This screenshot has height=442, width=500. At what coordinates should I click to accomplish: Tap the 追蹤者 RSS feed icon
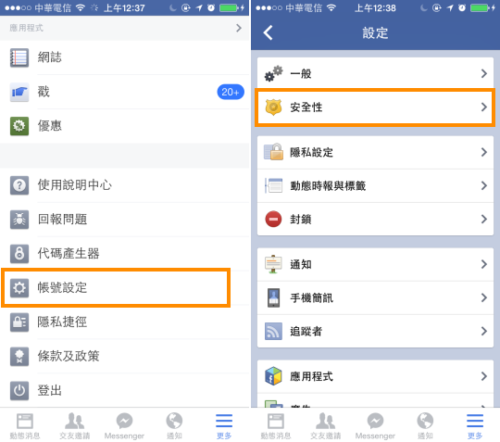(x=273, y=331)
